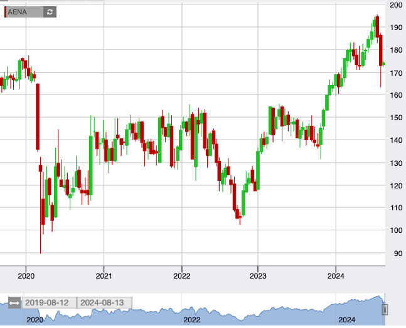The image size is (406, 328).
Task: Click the 130 price axis label
Action: (x=396, y=163)
